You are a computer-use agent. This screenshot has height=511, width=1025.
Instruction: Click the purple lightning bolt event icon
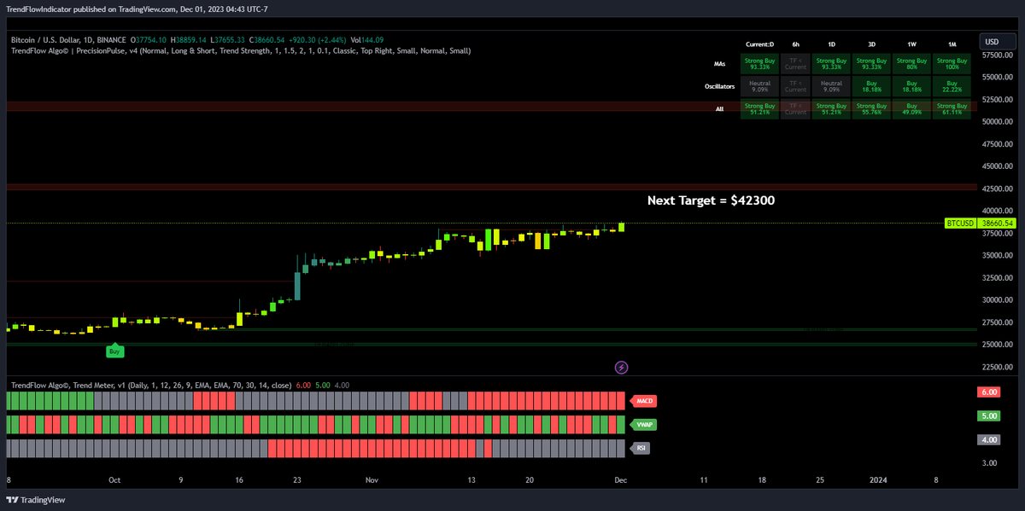(x=622, y=368)
